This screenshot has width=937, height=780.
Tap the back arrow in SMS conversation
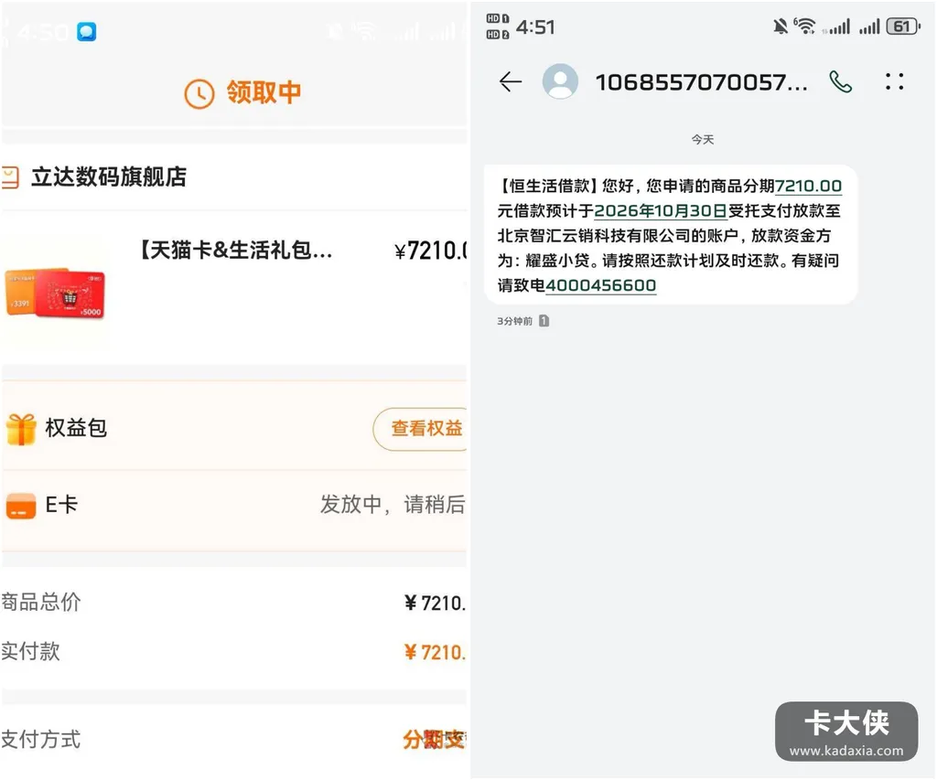[511, 81]
